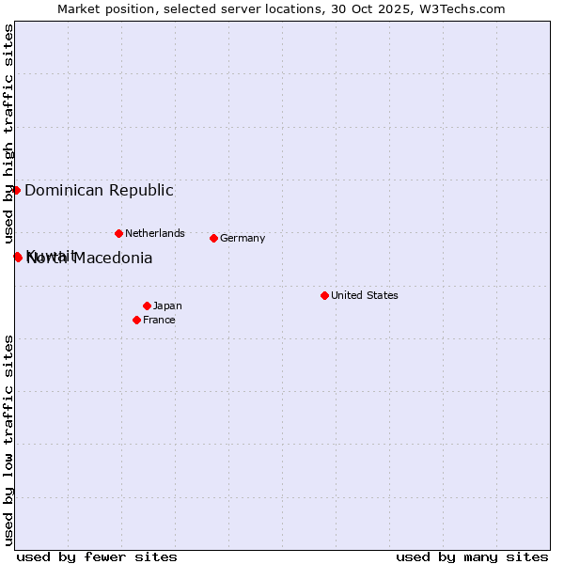This screenshot has width=564, height=564.
Task: Click the Dominican Republic text label
Action: click(x=99, y=190)
